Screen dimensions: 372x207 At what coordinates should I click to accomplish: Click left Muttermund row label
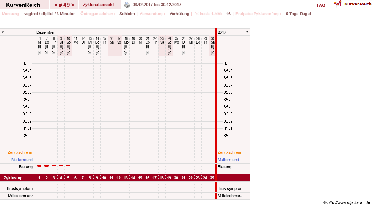[22, 160]
